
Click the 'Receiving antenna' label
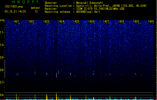click(57, 12)
